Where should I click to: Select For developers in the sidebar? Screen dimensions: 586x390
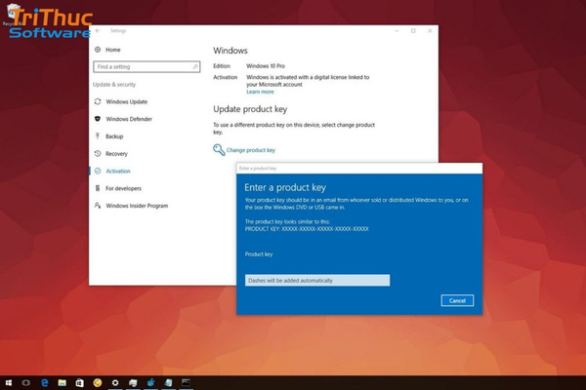[123, 188]
